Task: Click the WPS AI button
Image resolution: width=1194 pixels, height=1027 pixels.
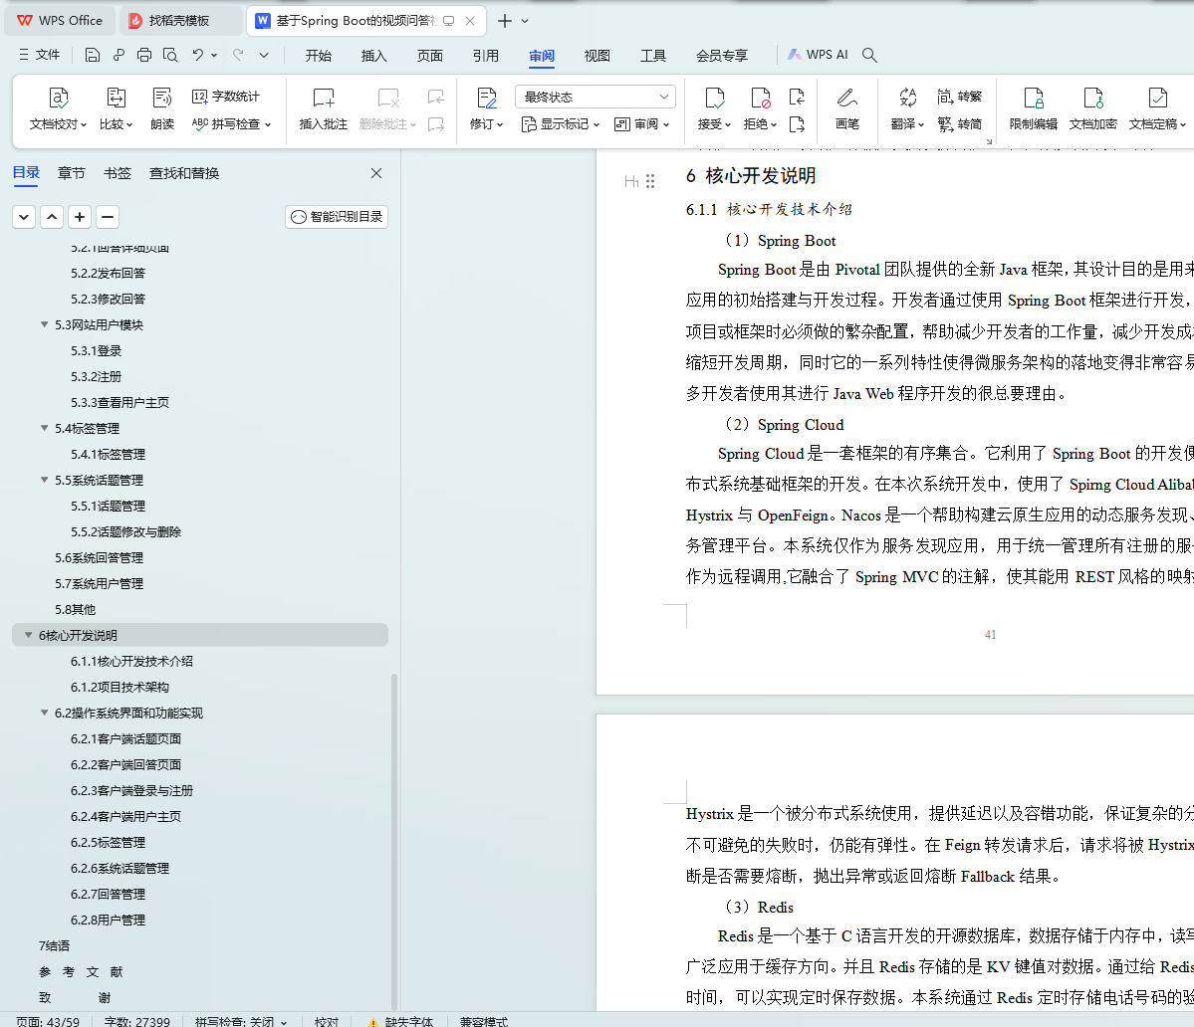Action: pyautogui.click(x=818, y=55)
